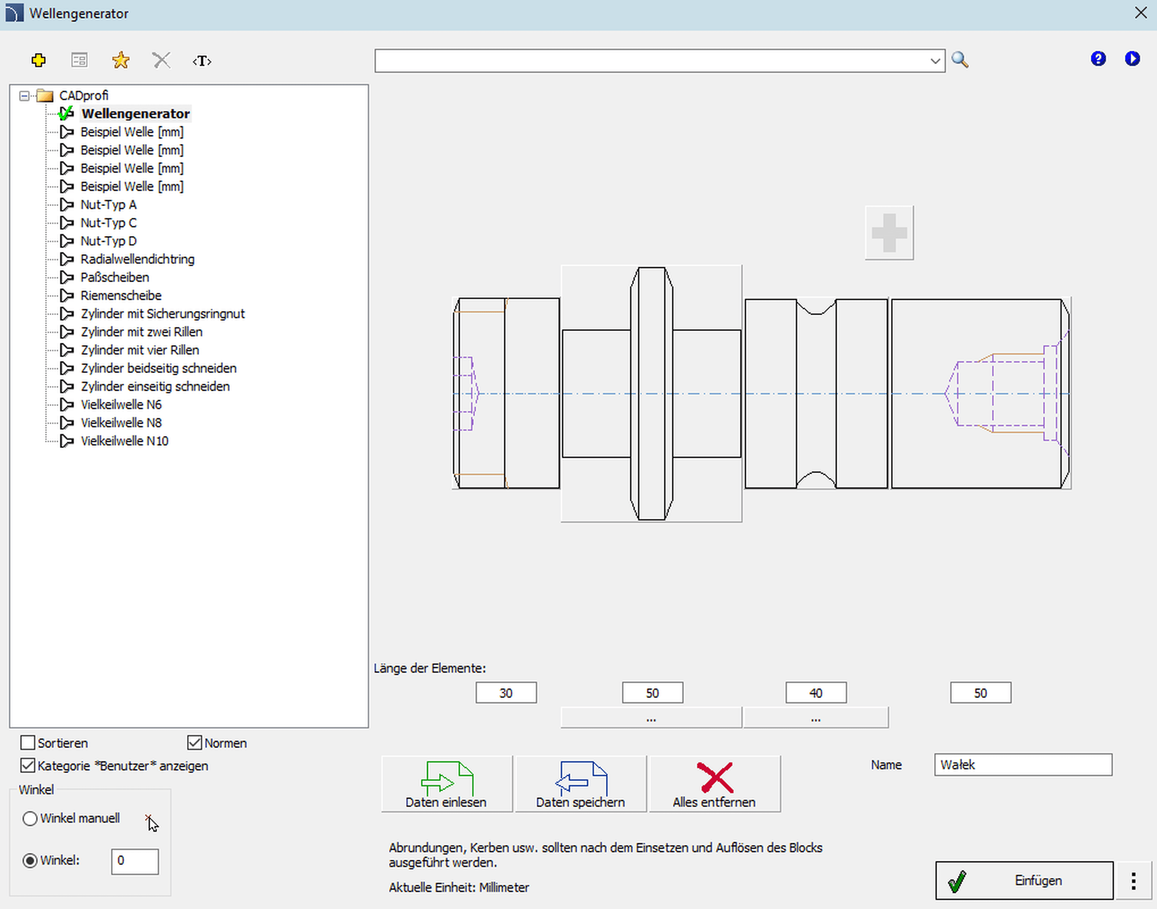1157x909 pixels.
Task: Select Nut-Typ A in the tree
Action: coord(108,205)
